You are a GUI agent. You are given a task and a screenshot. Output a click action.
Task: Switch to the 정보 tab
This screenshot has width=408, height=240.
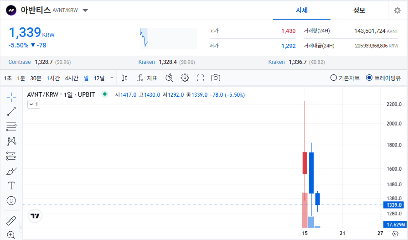coord(359,10)
